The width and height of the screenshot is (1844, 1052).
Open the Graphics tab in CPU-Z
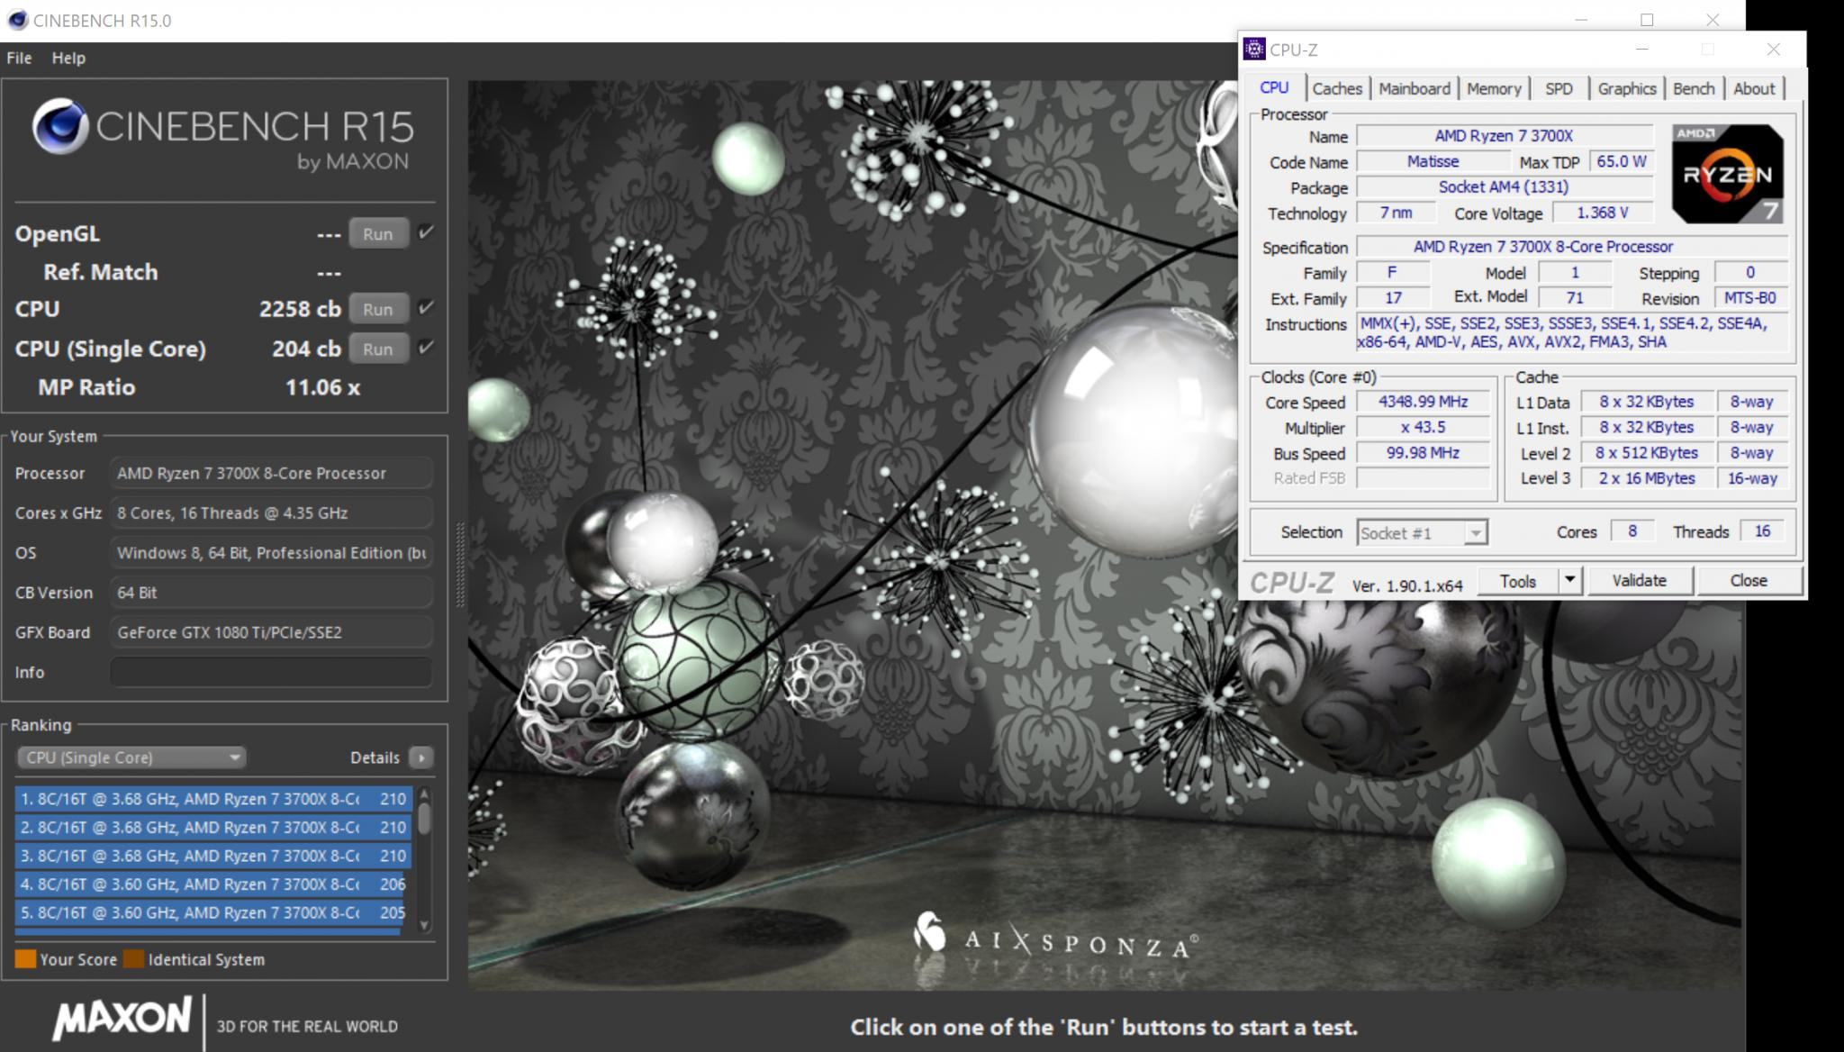(1627, 88)
